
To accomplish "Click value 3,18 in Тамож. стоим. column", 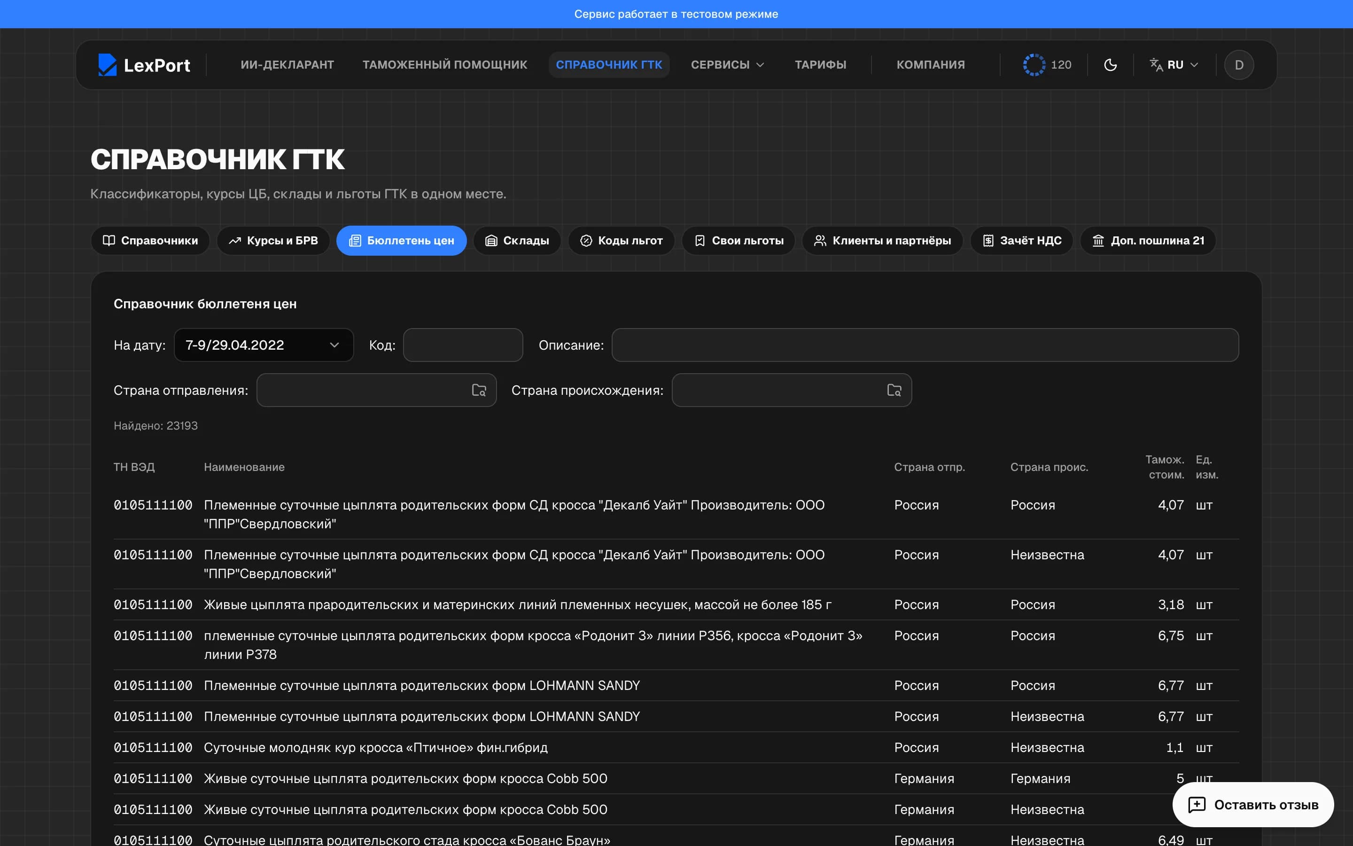I will coord(1171,604).
